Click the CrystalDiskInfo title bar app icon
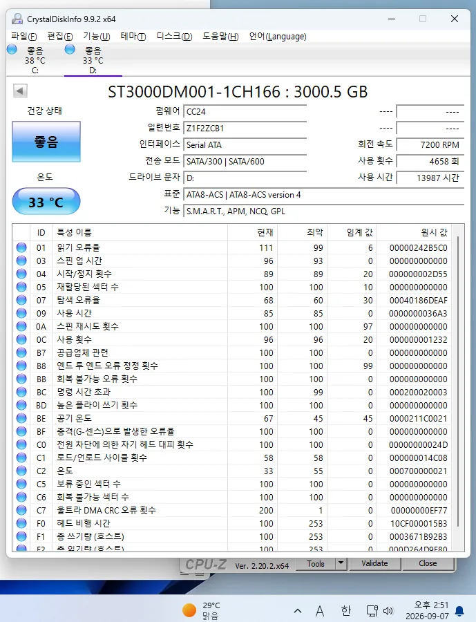Screen dimensions: 476x622 coord(17,19)
